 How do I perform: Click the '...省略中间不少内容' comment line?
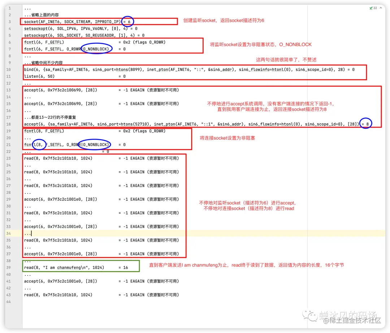tap(43, 63)
